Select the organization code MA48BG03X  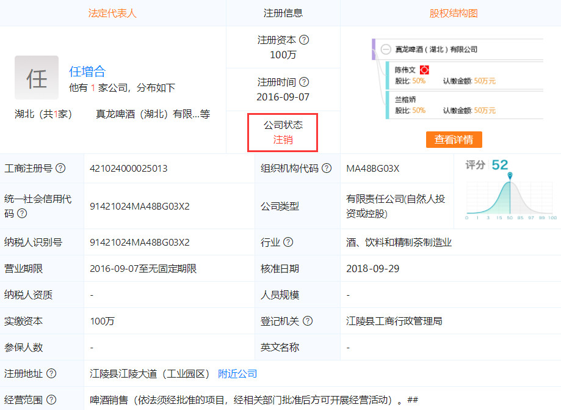372,168
